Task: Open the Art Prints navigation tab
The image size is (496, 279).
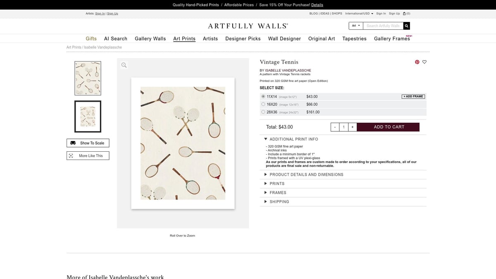Action: [184, 38]
